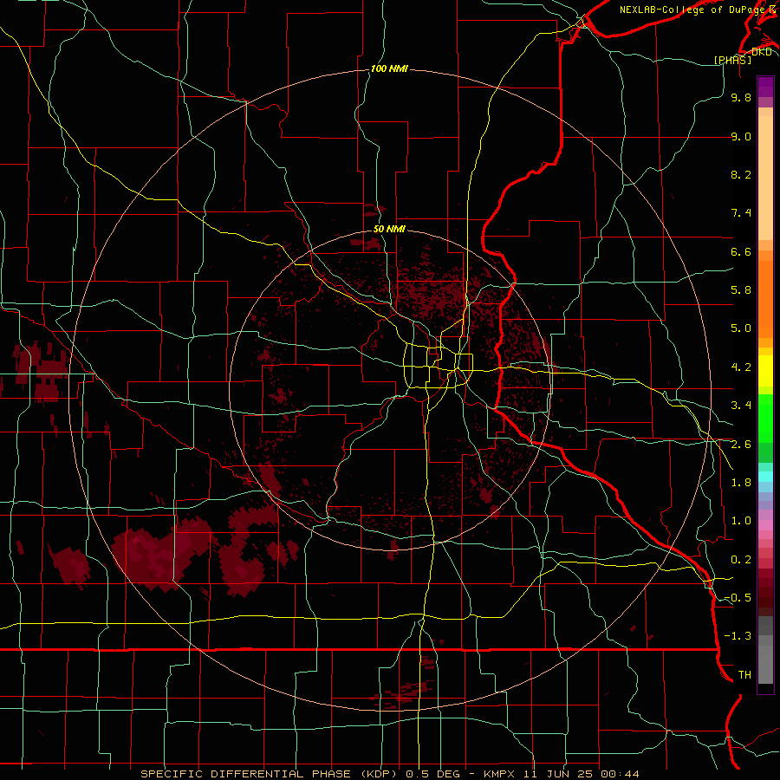
Task: Click the 3.4 scale value label
Action: [x=741, y=406]
